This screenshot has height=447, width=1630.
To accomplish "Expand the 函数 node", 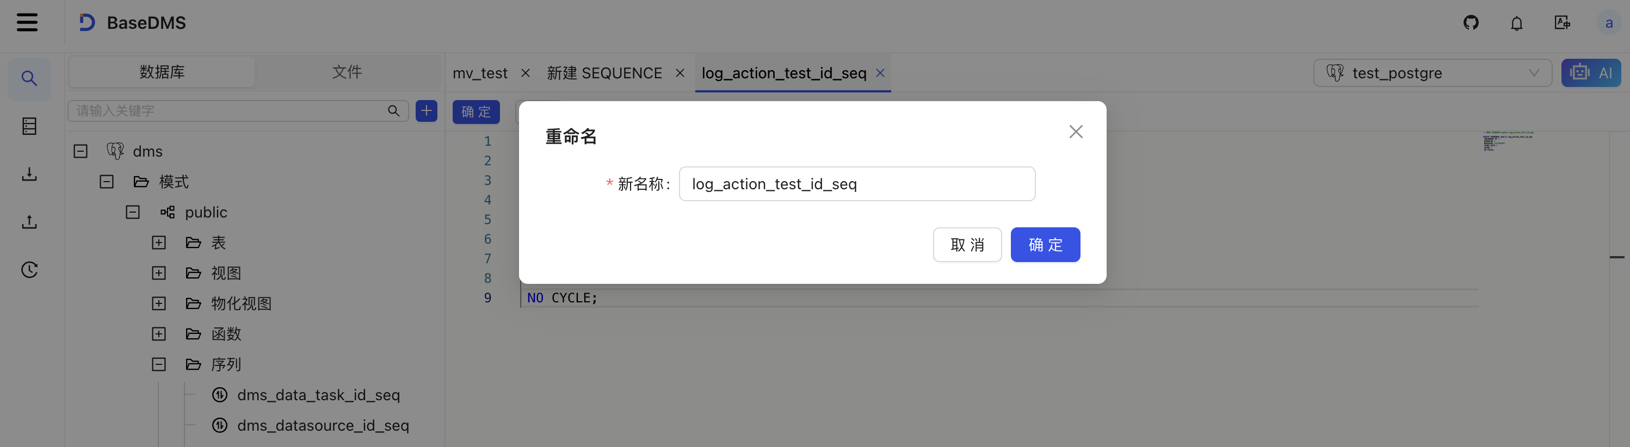I will point(159,334).
